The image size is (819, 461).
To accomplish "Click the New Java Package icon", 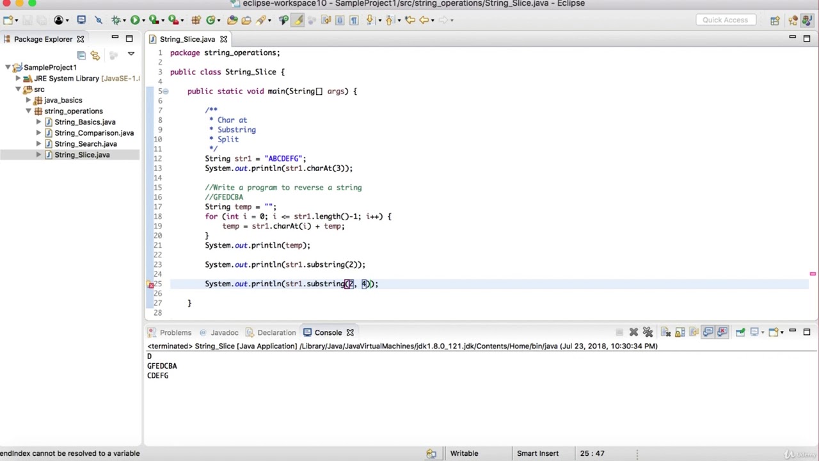I will point(195,20).
